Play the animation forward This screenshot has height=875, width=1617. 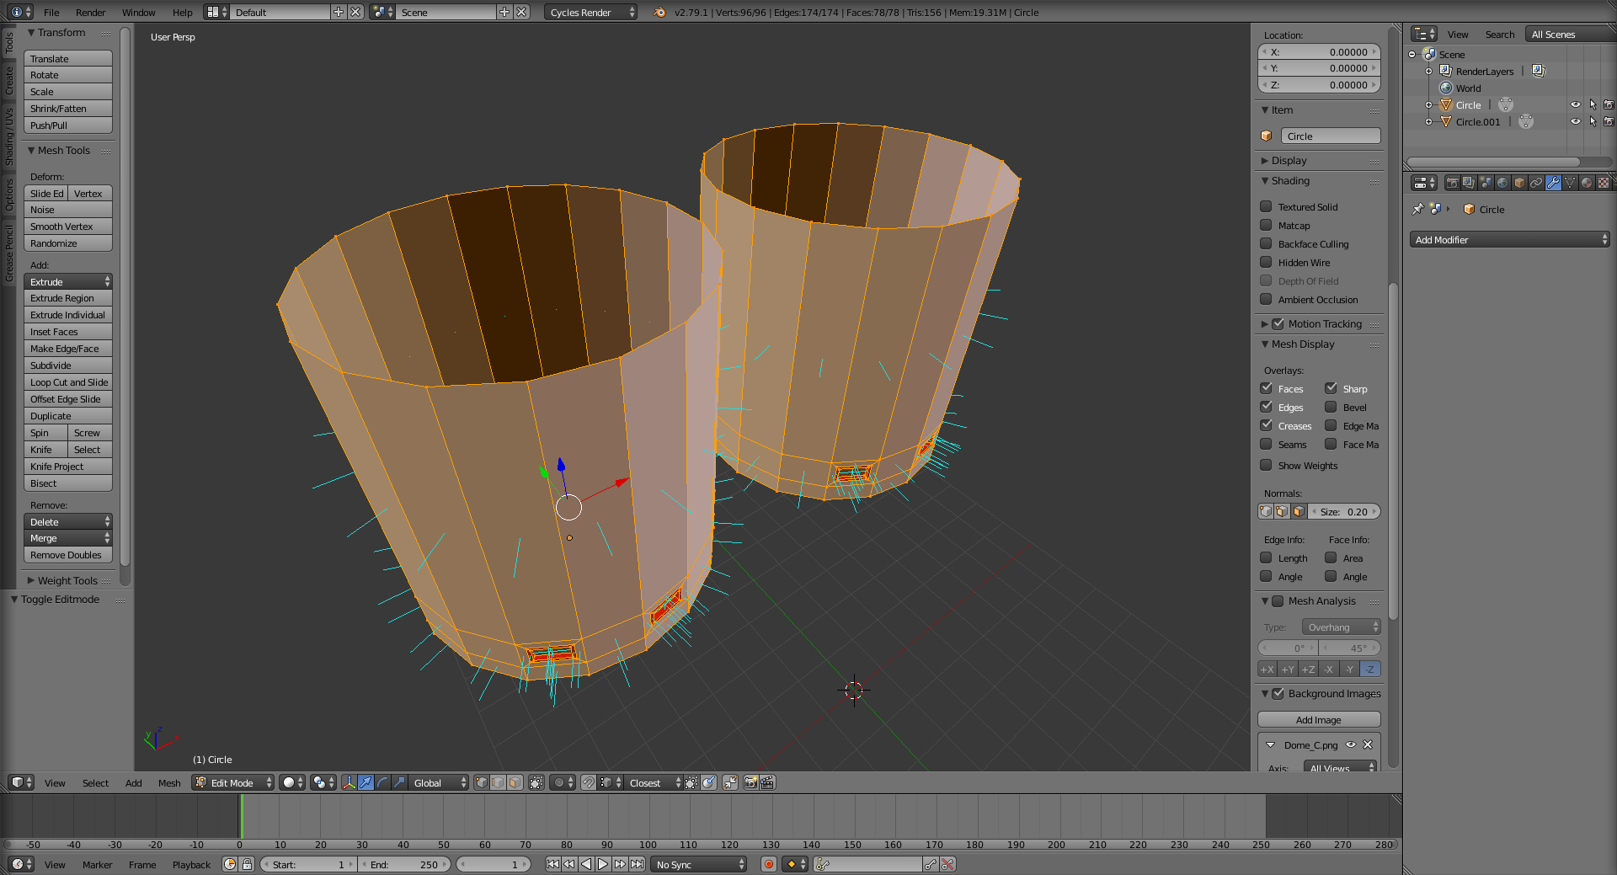603,864
